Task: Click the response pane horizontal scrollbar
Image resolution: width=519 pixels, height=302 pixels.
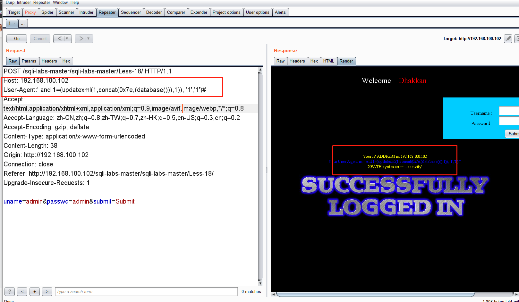Action: 375,294
